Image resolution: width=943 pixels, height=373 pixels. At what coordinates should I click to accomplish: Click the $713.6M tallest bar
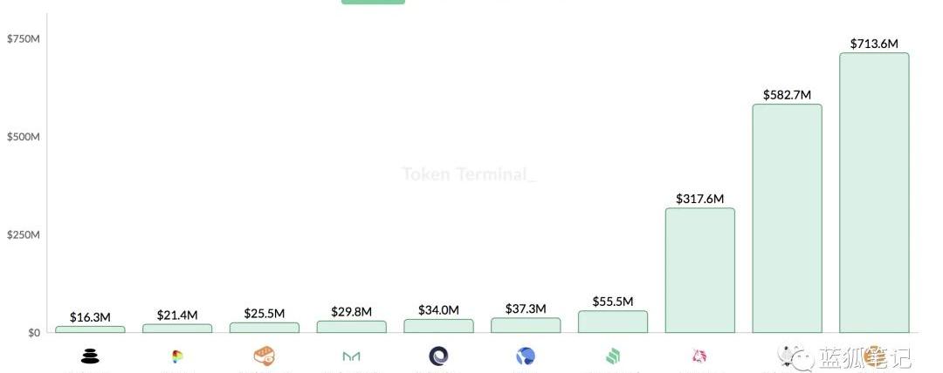tap(874, 193)
